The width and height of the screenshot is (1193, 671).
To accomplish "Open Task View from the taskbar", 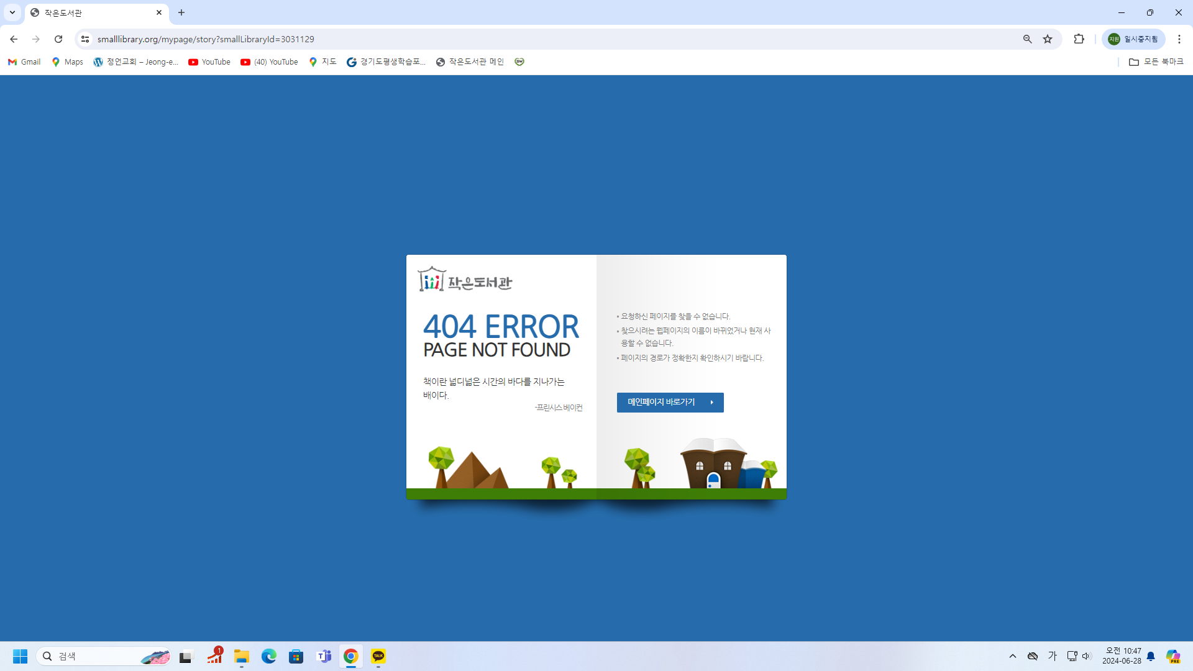I will tap(186, 656).
